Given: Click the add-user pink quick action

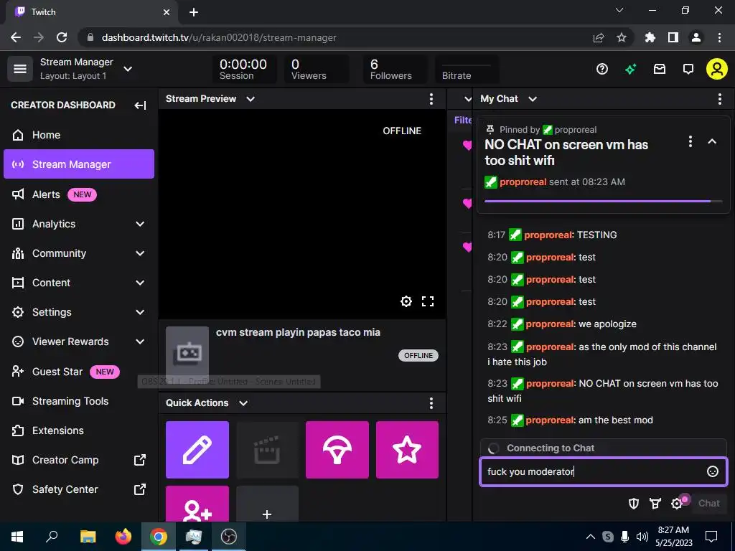Looking at the screenshot, I should (x=197, y=504).
